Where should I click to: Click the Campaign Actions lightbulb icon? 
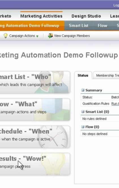[x=5, y=36]
